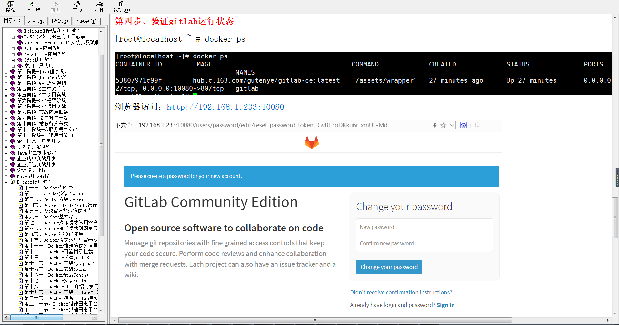
Task: Open 第十四节、Docker安装Mysql5.7 topic
Action: [59, 263]
